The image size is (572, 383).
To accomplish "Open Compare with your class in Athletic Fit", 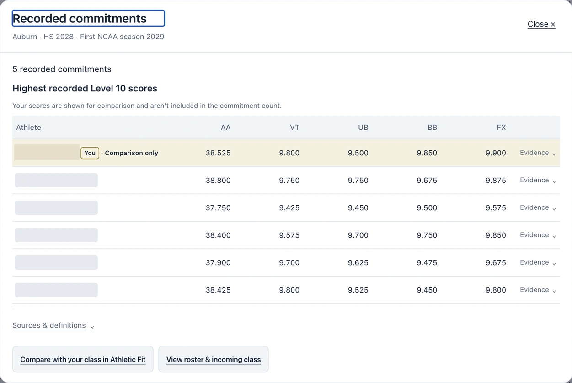I will pos(83,359).
